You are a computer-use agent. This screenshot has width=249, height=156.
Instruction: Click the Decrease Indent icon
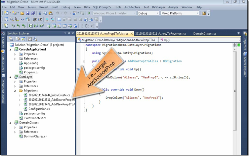pos(35,19)
